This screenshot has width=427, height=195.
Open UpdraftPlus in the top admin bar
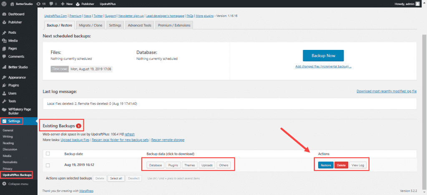[108, 4]
